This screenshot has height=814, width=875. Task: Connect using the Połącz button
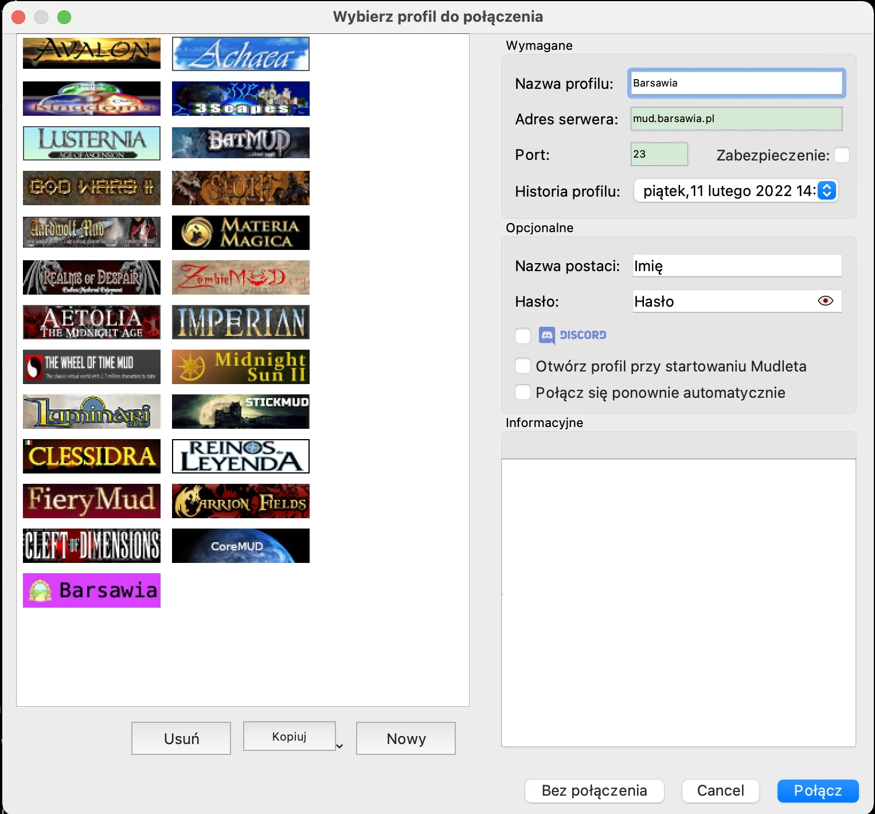click(x=818, y=790)
